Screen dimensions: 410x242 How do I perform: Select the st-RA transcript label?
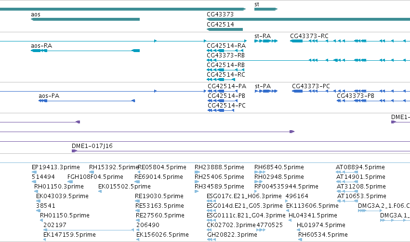tap(263, 36)
